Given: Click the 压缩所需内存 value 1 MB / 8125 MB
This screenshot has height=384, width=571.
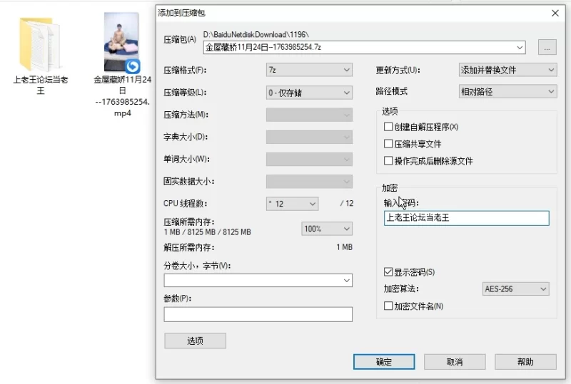Looking at the screenshot, I should pos(207,232).
